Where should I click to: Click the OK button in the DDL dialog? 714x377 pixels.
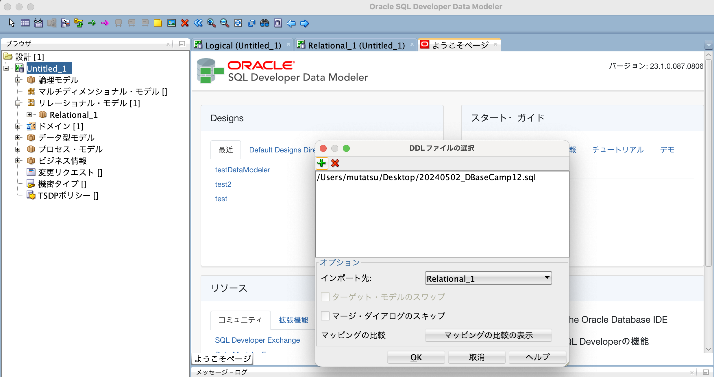point(416,357)
